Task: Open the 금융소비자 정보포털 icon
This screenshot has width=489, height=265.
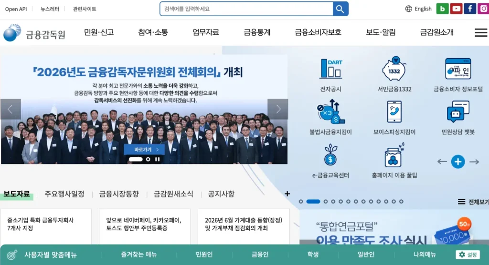Action: click(458, 69)
